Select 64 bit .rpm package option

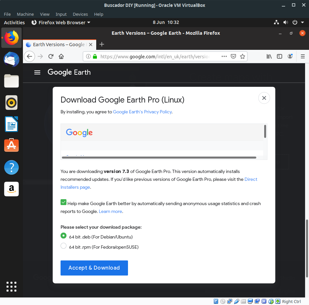click(64, 246)
